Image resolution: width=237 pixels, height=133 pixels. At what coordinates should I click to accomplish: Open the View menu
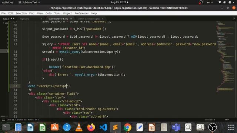[x=40, y=13]
